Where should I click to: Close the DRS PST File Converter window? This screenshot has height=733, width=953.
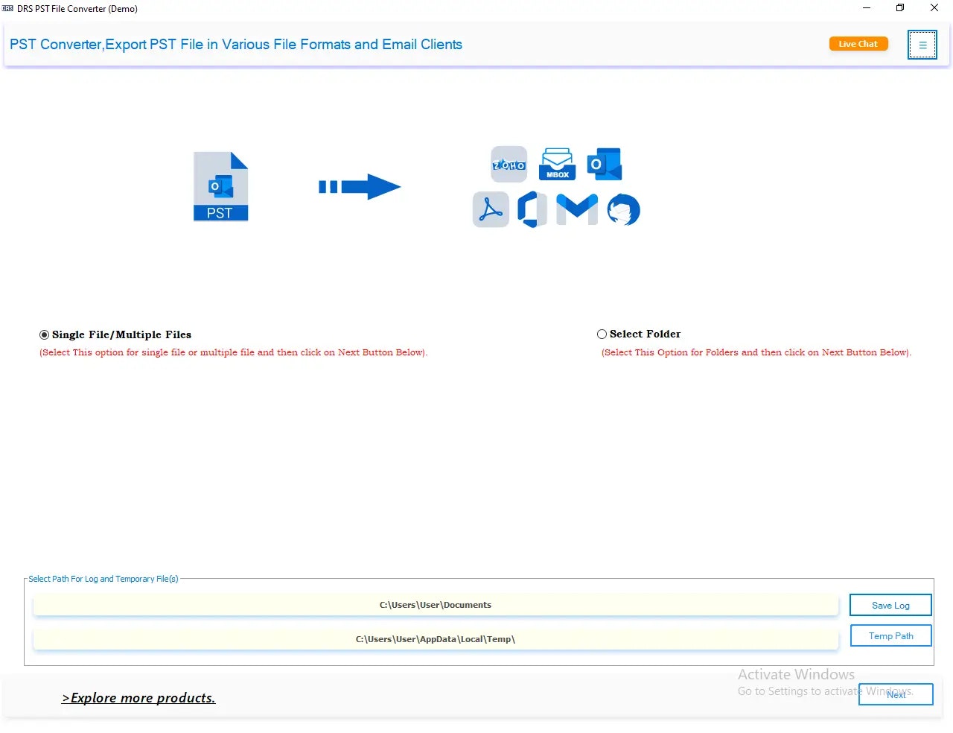pos(934,8)
